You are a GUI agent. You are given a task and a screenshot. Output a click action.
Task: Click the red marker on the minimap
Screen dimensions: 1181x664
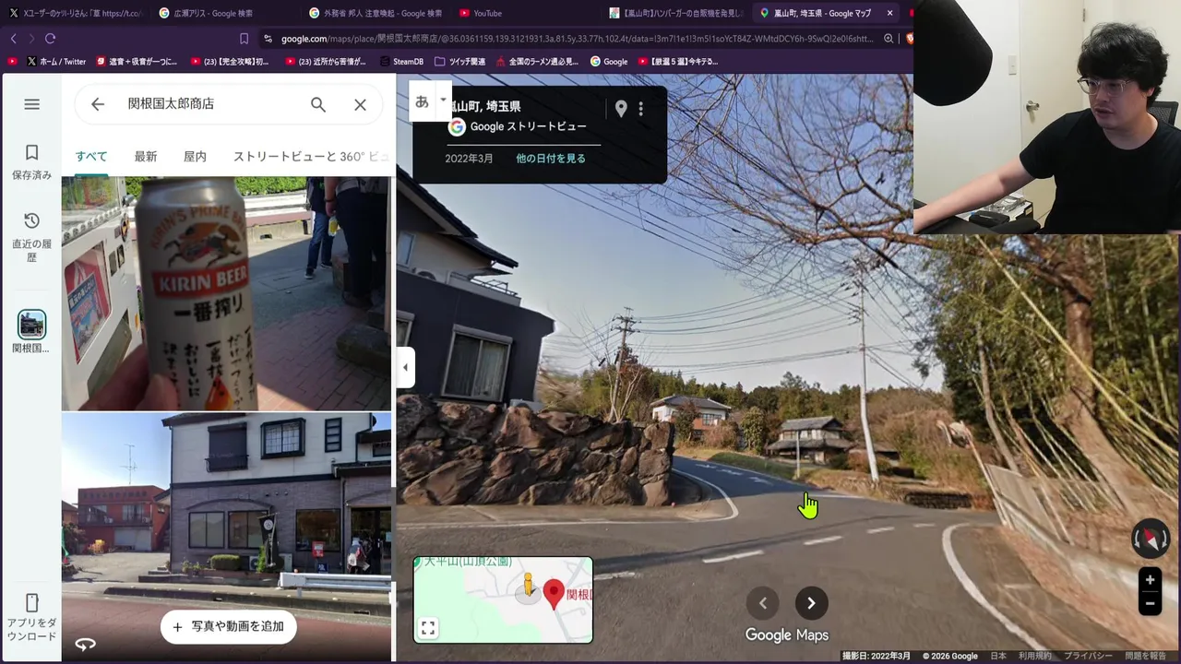pos(554,594)
